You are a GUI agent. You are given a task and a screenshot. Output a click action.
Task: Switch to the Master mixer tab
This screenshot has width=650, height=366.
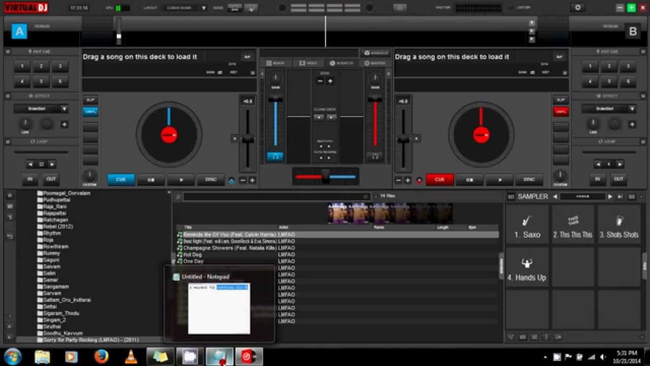(375, 63)
